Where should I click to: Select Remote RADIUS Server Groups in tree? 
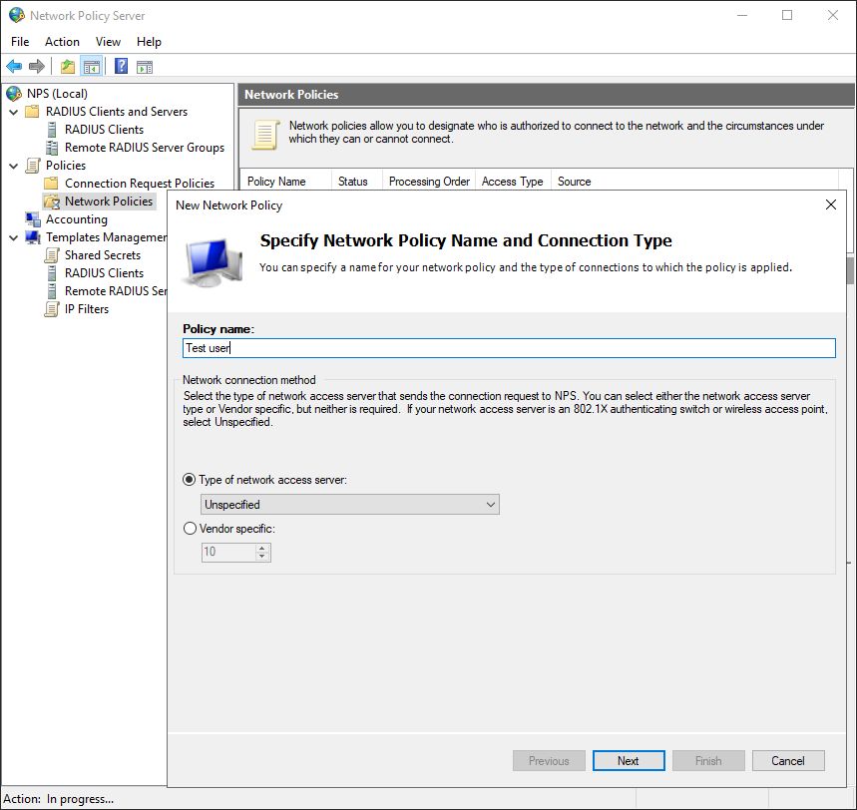click(x=145, y=148)
